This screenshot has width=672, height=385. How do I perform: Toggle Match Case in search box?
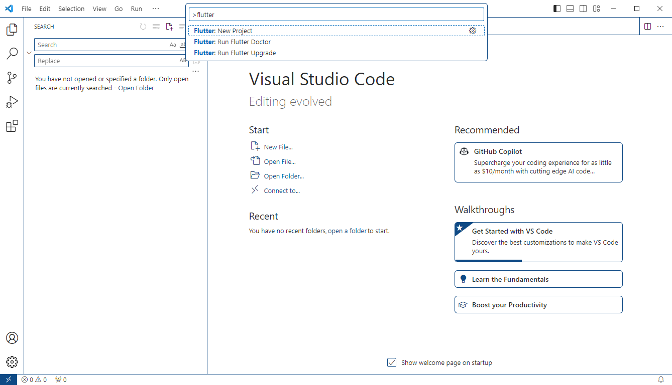tap(173, 45)
